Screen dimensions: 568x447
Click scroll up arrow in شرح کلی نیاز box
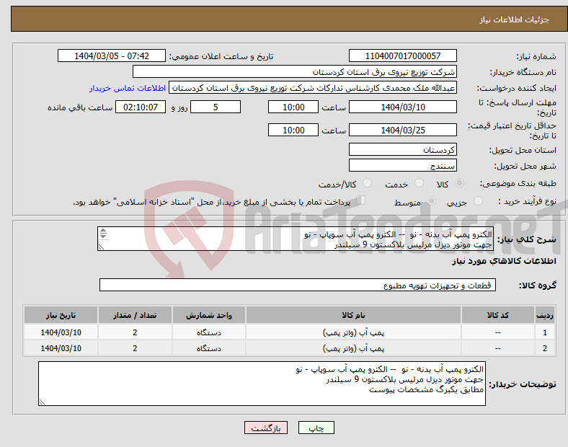coord(103,231)
